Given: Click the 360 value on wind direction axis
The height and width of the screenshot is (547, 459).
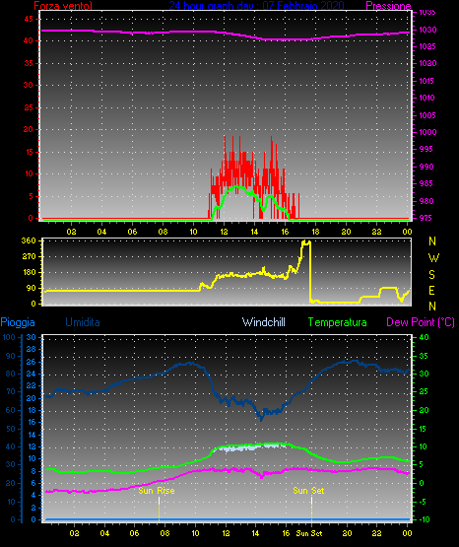Looking at the screenshot, I should (29, 240).
